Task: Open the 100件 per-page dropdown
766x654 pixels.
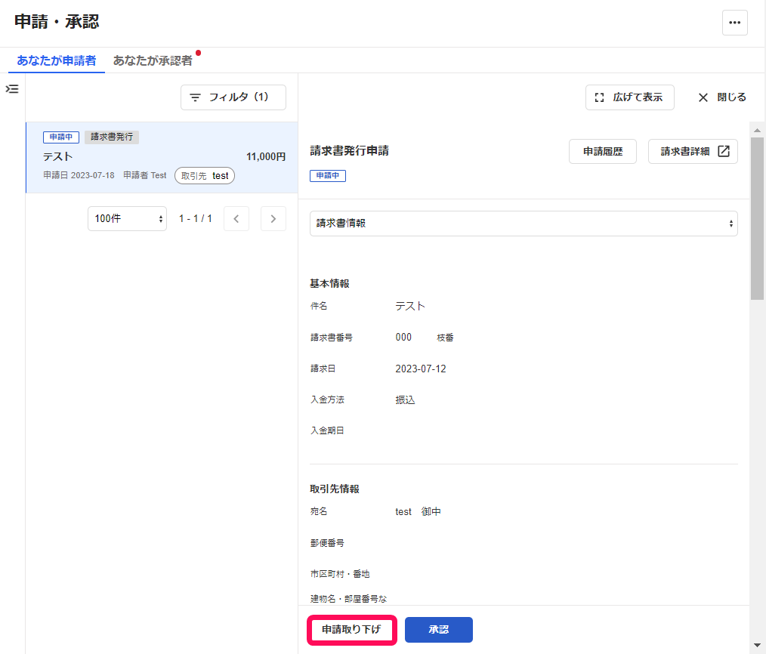Action: [x=127, y=219]
